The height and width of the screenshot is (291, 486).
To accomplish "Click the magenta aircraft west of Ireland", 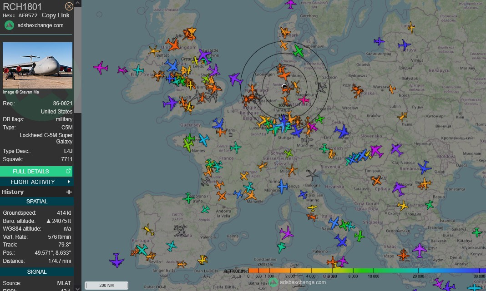I will (x=101, y=68).
